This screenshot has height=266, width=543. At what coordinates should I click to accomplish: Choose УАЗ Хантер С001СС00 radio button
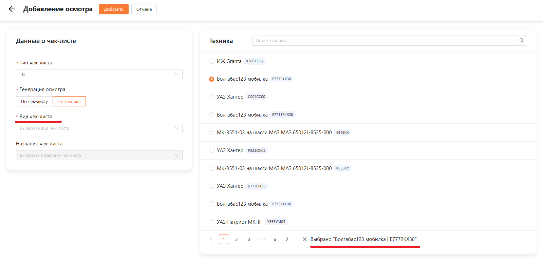[x=212, y=97]
